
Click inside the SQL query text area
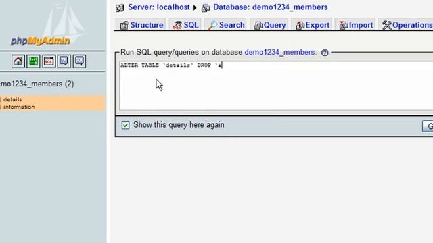[276, 86]
